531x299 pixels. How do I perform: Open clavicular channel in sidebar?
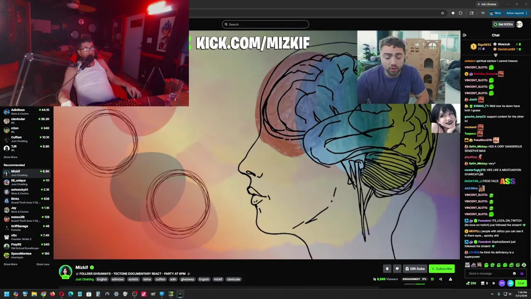tap(27, 121)
